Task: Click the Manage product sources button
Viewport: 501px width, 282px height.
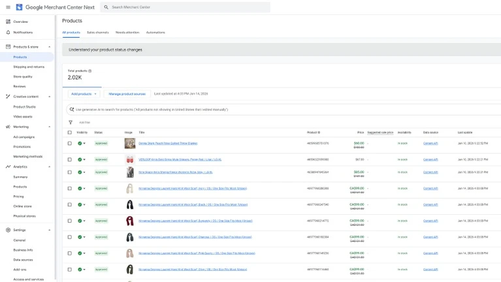Action: point(127,94)
